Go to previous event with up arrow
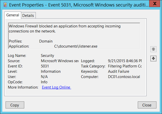The image size is (162, 114). pyautogui.click(x=153, y=49)
